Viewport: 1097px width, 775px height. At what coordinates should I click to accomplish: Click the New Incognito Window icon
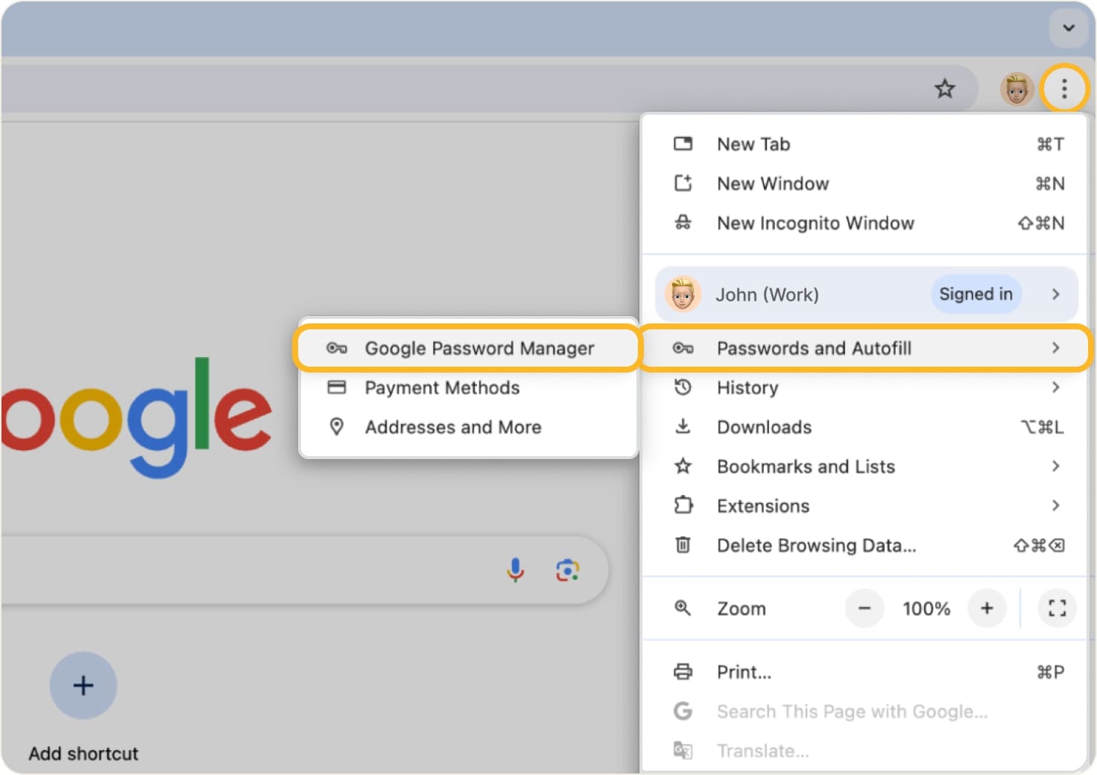click(x=683, y=223)
